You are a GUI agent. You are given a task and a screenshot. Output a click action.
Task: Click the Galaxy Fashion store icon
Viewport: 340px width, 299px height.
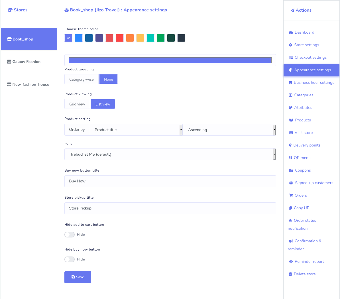point(9,62)
